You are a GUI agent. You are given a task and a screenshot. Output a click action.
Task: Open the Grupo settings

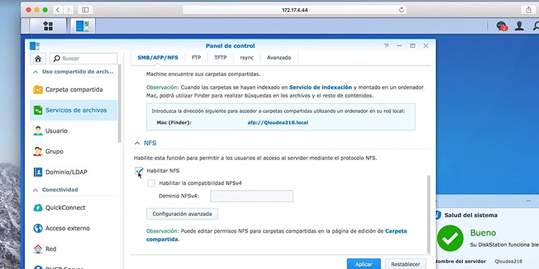click(x=73, y=151)
